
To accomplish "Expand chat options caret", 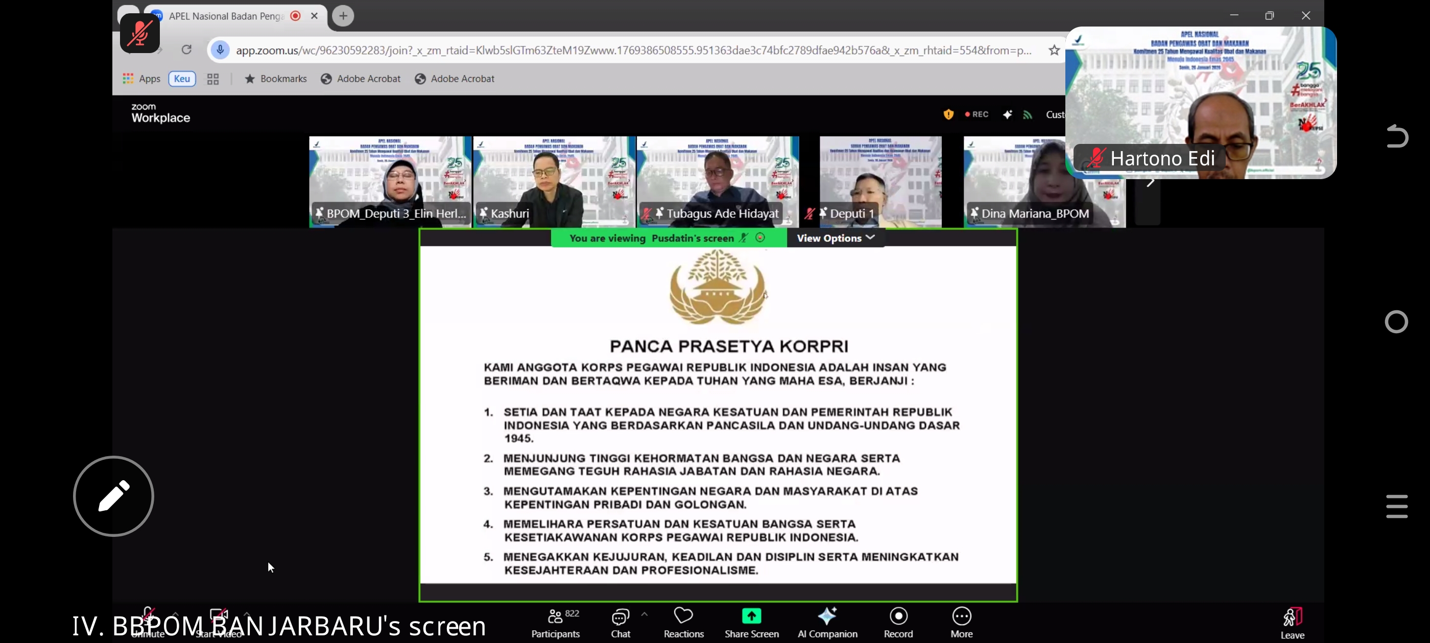I will coord(644,614).
